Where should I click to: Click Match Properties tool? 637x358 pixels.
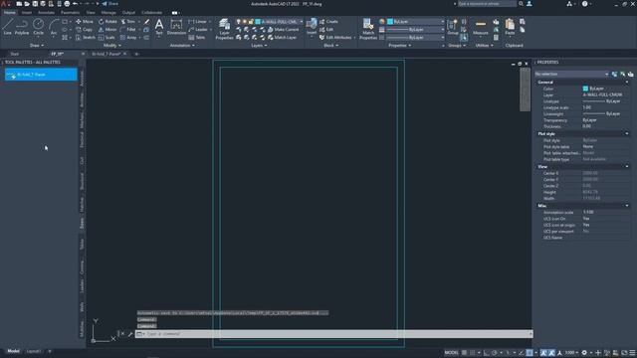coord(368,29)
